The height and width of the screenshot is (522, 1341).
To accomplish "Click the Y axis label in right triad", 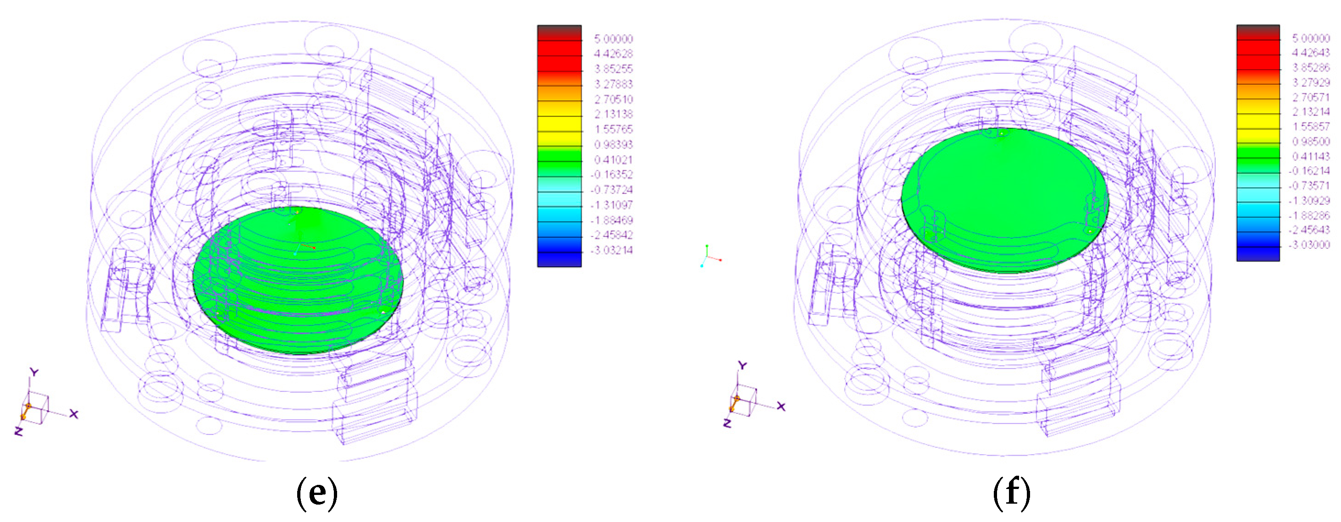I will (x=743, y=366).
